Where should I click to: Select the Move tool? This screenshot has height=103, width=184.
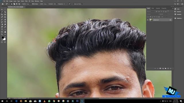tap(2, 9)
